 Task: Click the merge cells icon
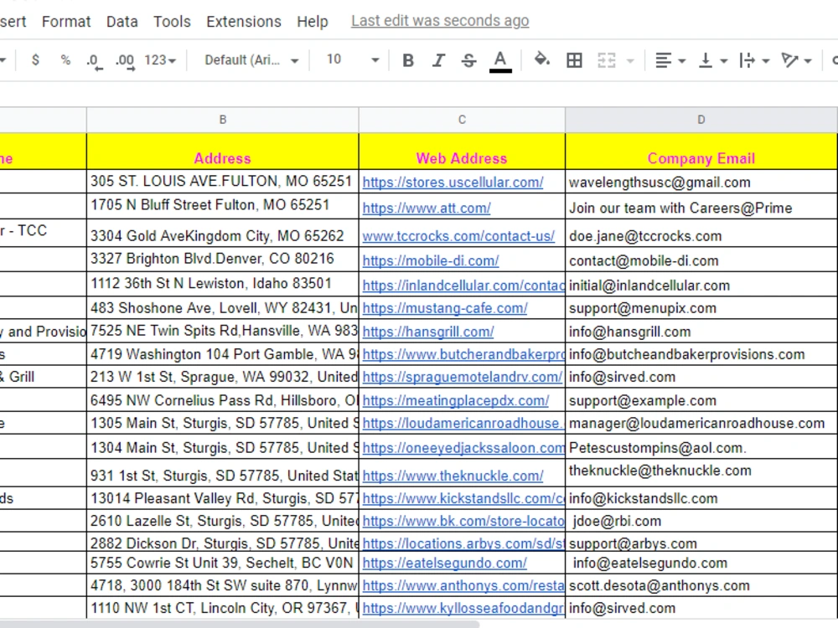coord(606,60)
